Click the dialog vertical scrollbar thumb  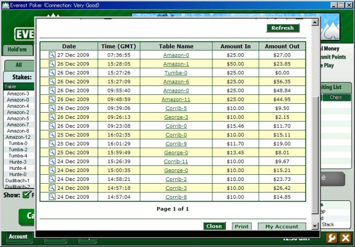(315, 155)
